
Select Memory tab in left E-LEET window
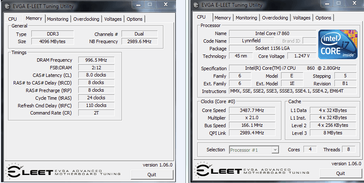(x=34, y=18)
